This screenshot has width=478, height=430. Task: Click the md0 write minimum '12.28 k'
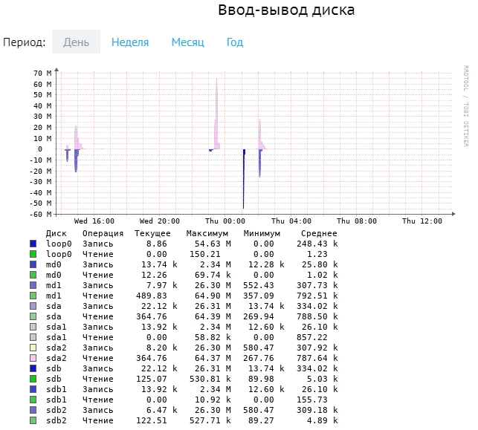(266, 264)
